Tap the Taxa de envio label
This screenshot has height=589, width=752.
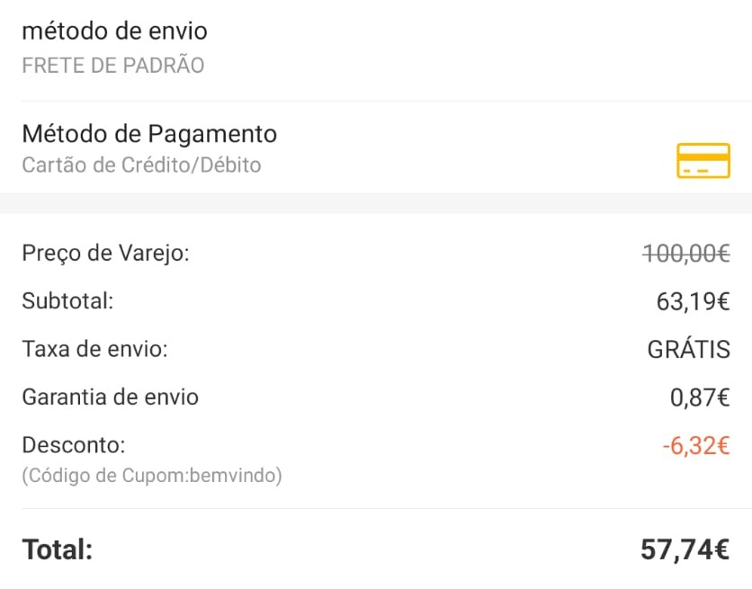click(x=94, y=349)
